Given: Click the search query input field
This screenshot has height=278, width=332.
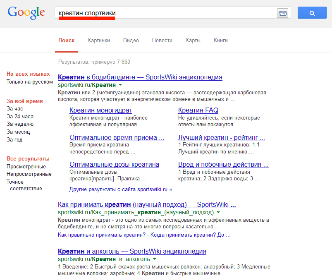Looking at the screenshot, I should 165,13.
